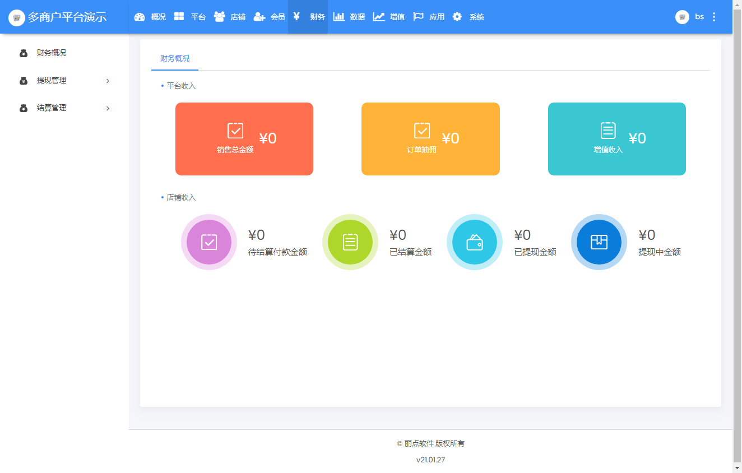Click the blue 提现中金额 circle icon
Image resolution: width=742 pixels, height=473 pixels.
599,242
